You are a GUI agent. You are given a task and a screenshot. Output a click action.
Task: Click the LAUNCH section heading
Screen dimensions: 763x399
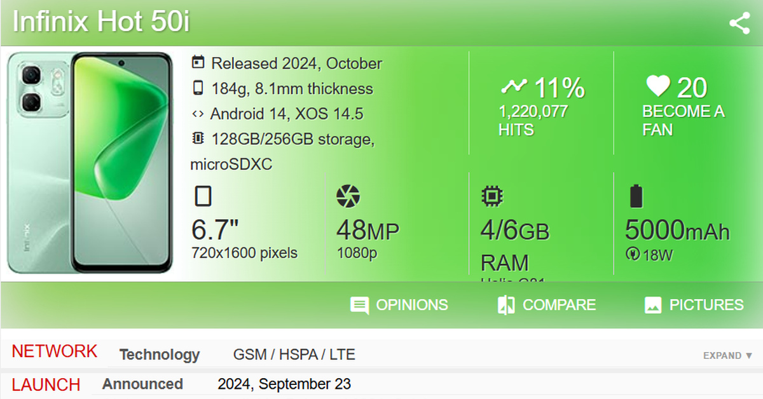46,385
